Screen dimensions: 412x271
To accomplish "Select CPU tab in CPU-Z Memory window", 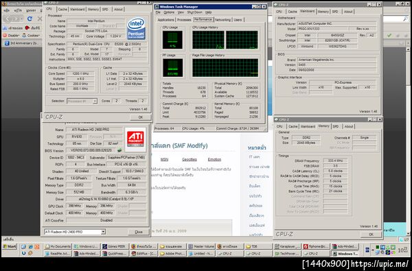I will coord(279,126).
